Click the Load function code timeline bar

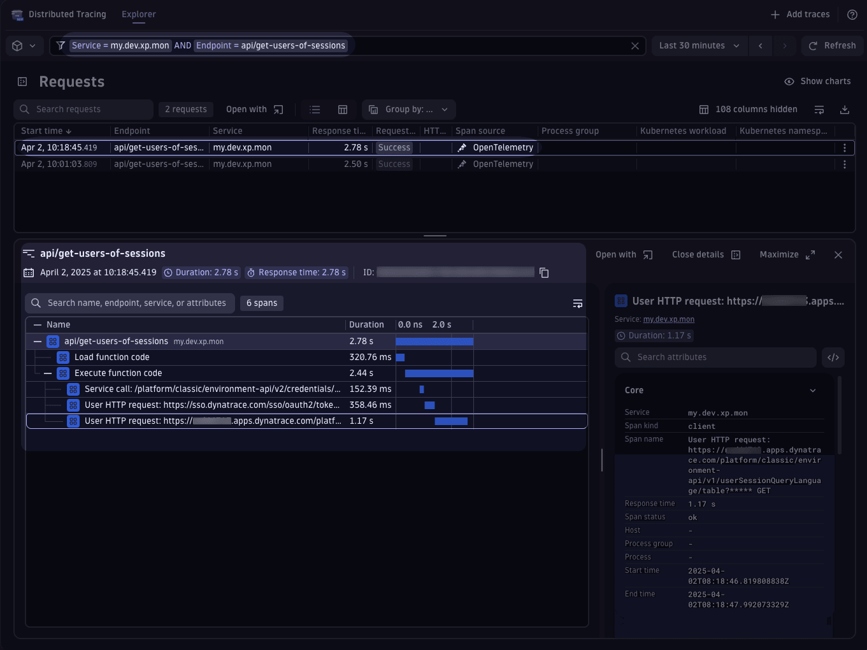coord(400,357)
